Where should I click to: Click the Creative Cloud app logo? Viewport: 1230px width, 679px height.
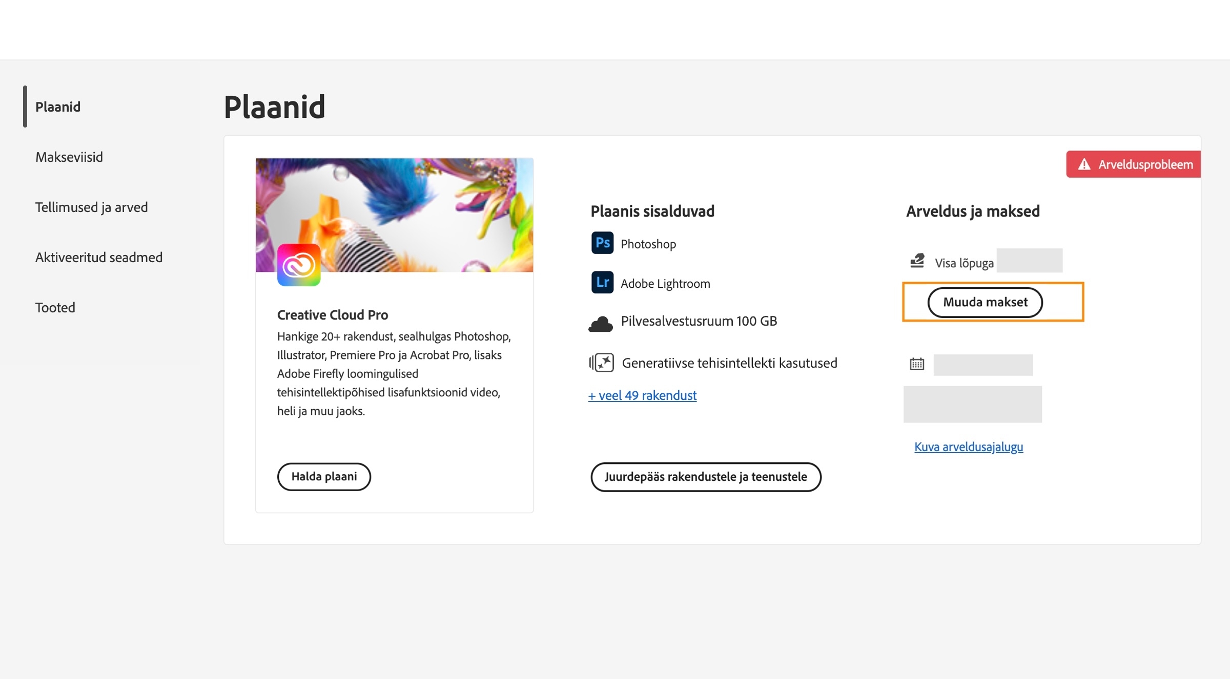(299, 265)
